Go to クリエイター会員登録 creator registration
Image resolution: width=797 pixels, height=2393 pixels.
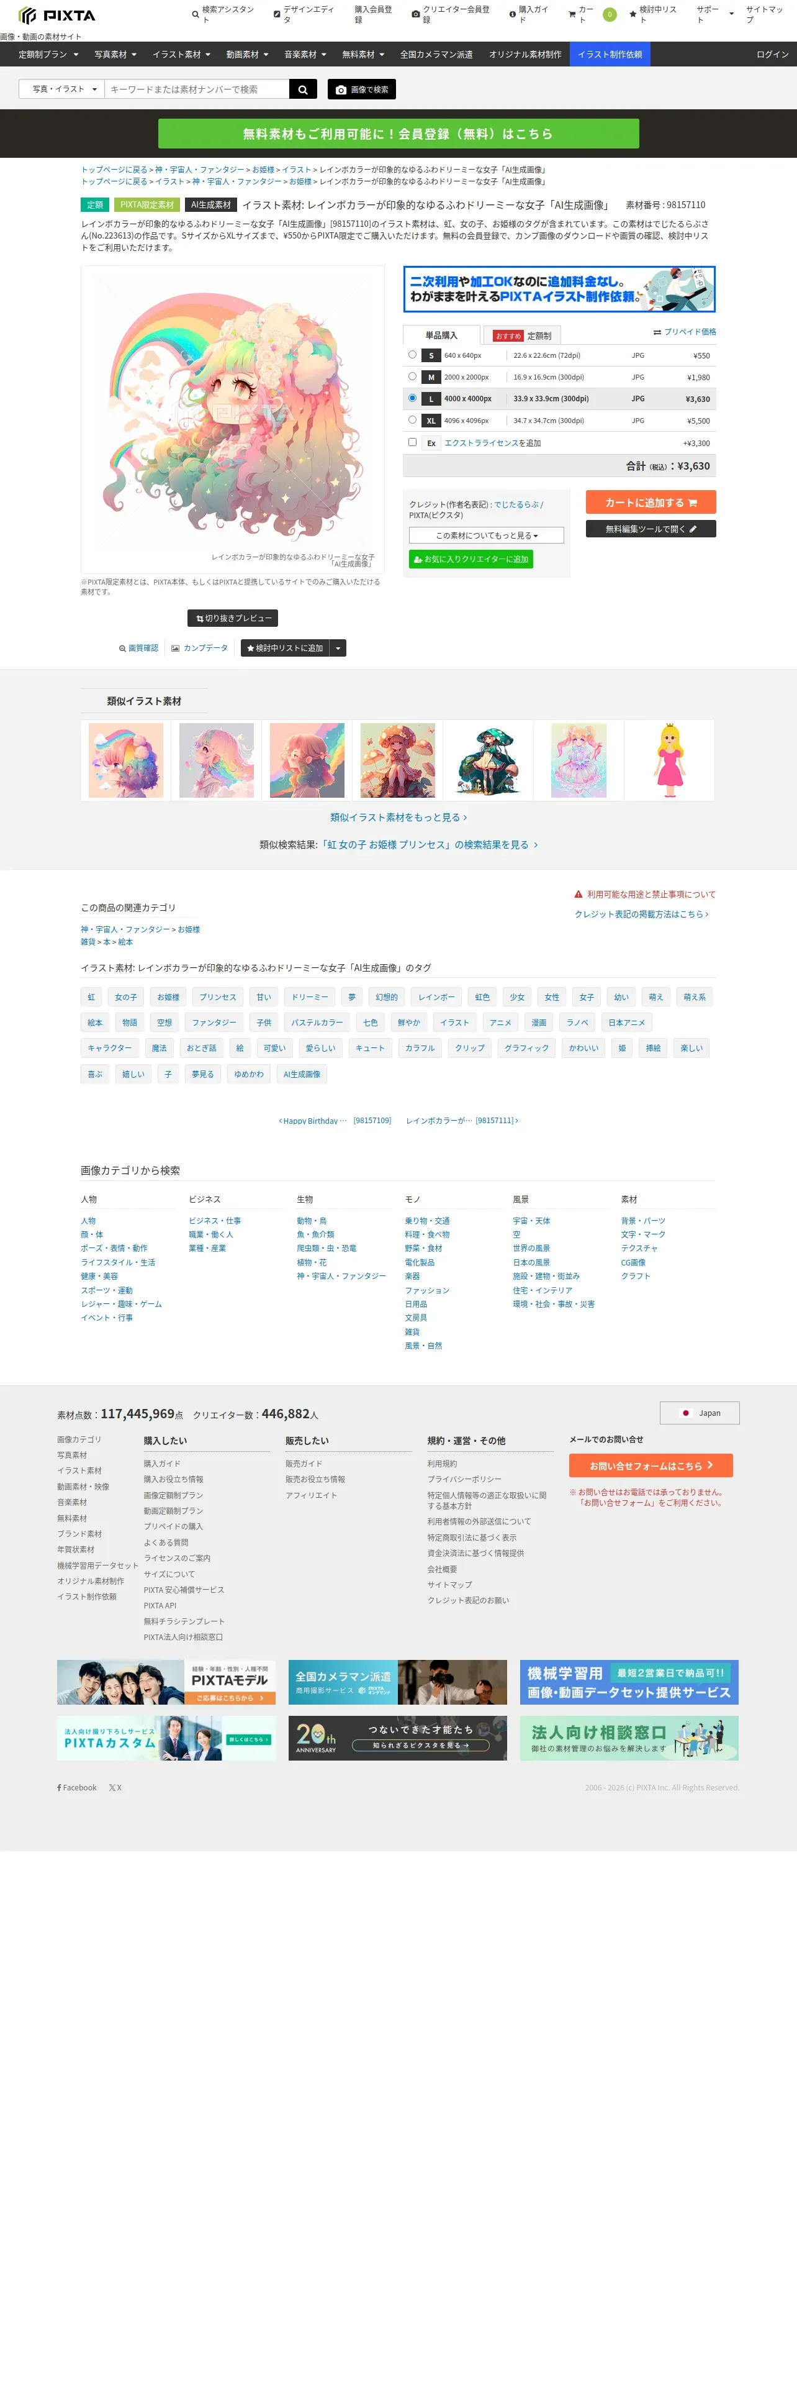pyautogui.click(x=451, y=15)
